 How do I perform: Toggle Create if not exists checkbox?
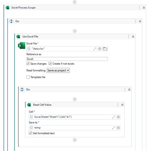pos(50,64)
